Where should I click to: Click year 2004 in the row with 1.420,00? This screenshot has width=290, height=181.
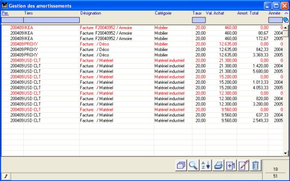click(x=278, y=66)
